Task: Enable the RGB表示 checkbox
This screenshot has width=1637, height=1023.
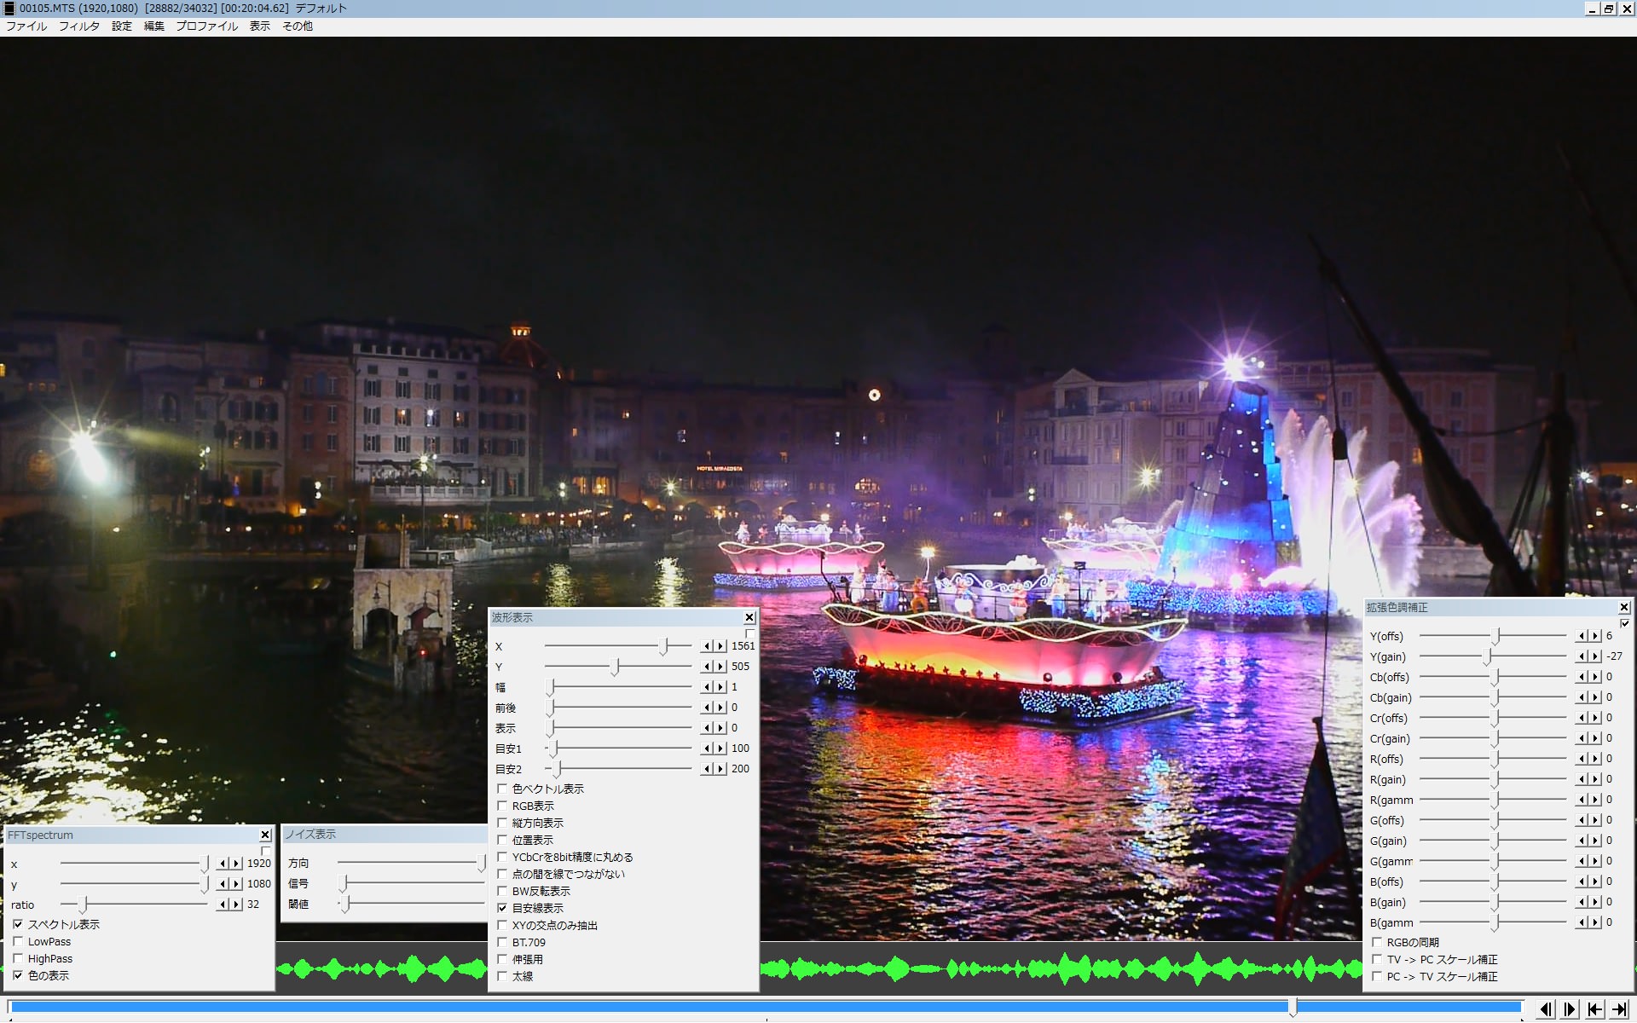Action: (502, 806)
